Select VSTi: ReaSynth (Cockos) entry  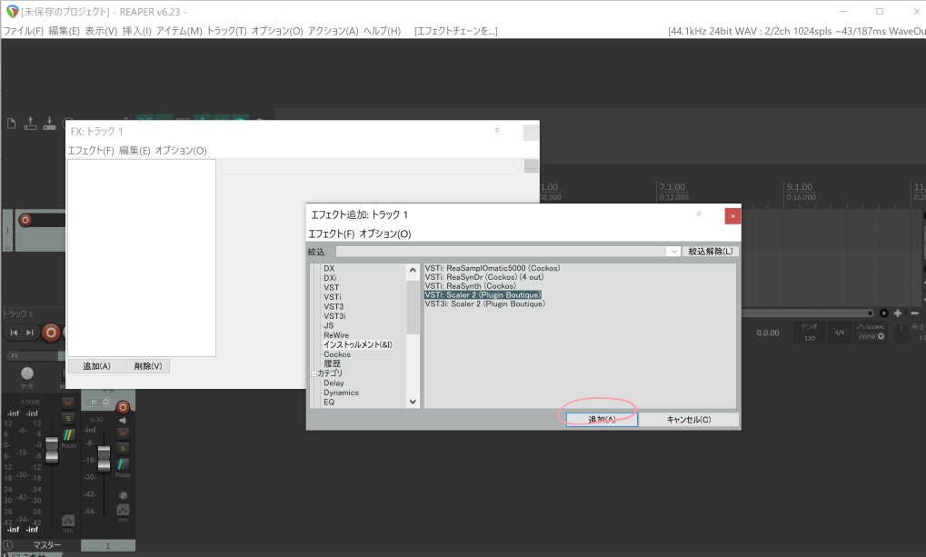470,286
